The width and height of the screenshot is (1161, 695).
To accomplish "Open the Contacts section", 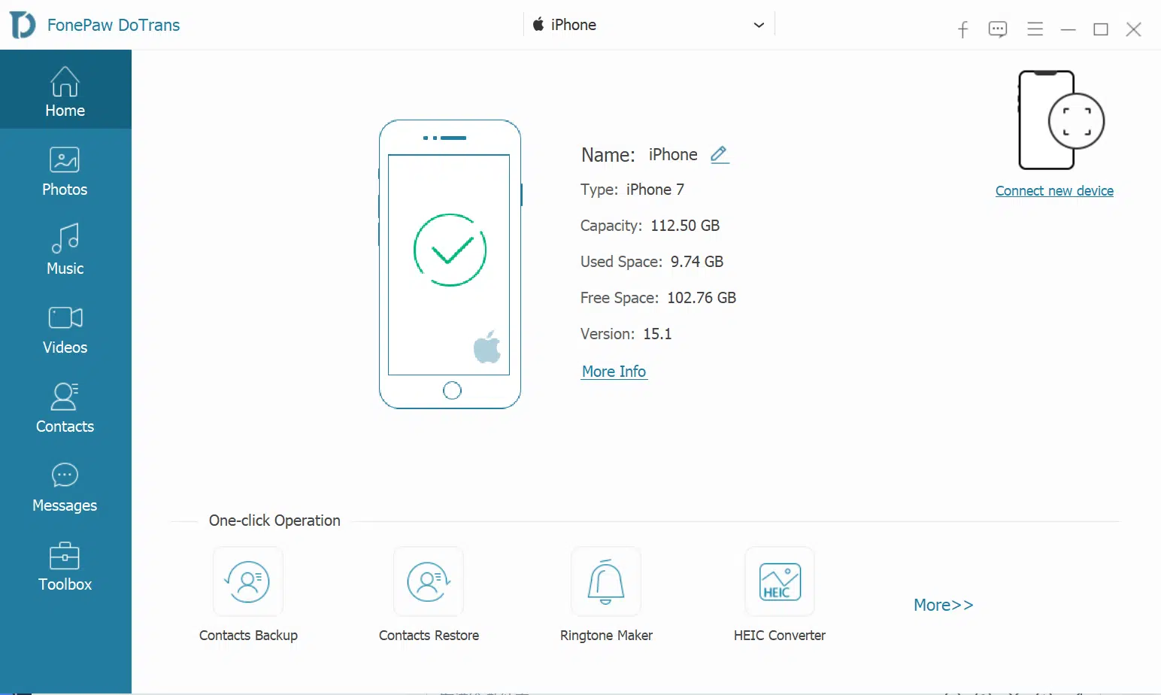I will coord(65,408).
